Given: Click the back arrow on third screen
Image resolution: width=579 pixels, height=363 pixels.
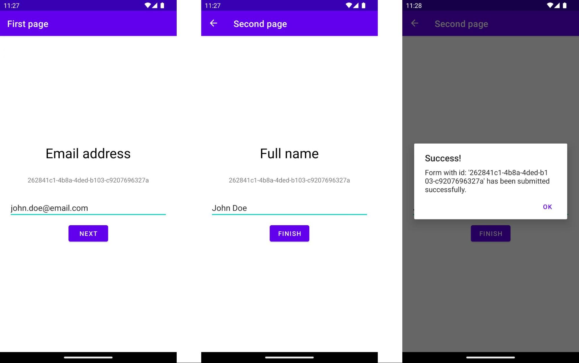Looking at the screenshot, I should coord(415,23).
